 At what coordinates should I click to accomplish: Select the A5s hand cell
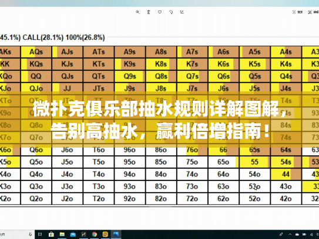pyautogui.click(x=255, y=52)
